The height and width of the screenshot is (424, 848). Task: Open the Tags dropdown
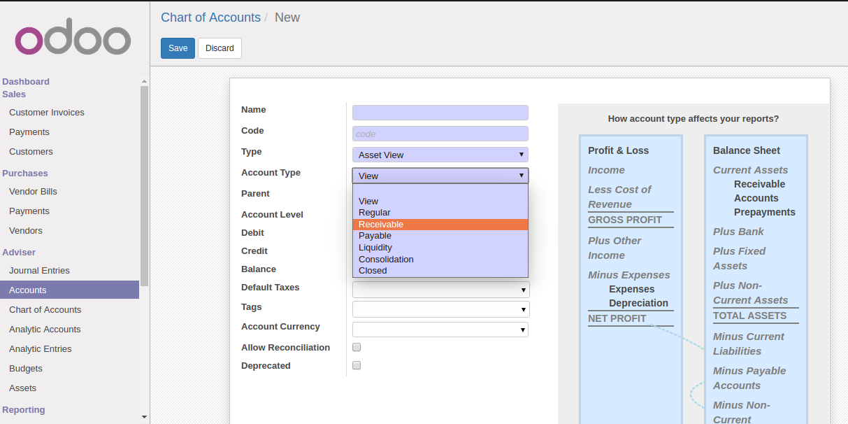click(x=440, y=309)
